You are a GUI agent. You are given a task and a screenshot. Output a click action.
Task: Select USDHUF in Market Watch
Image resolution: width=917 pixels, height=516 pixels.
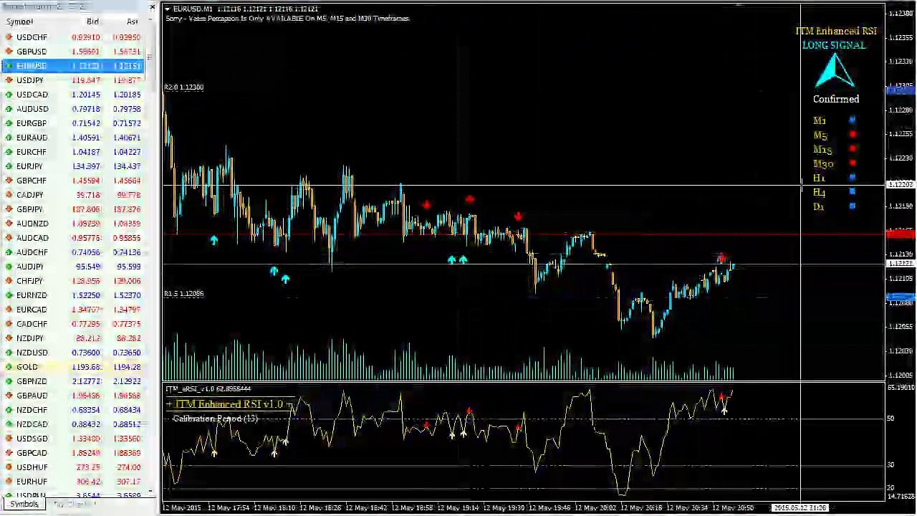click(73, 467)
